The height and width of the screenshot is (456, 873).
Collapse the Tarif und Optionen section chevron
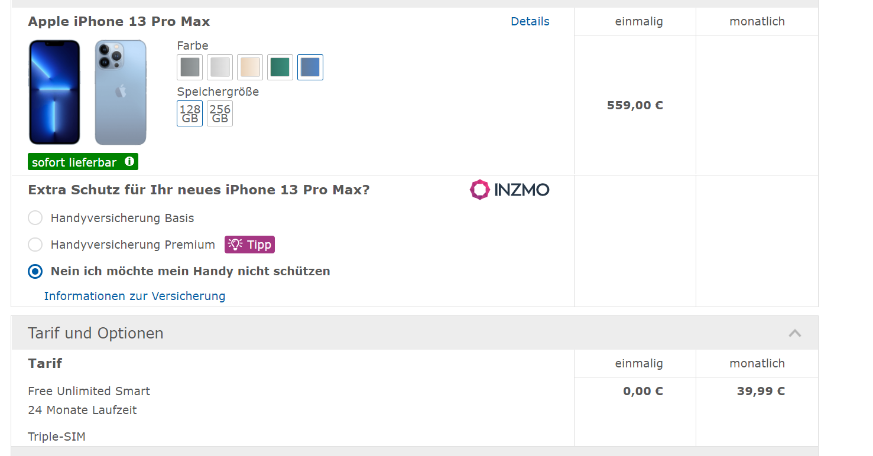[x=794, y=333]
